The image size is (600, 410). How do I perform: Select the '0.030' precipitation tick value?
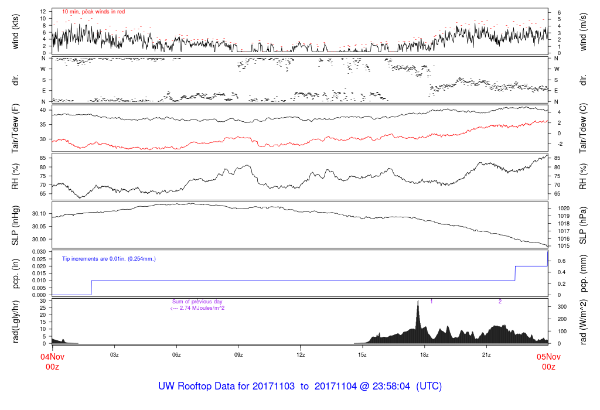pyautogui.click(x=39, y=252)
